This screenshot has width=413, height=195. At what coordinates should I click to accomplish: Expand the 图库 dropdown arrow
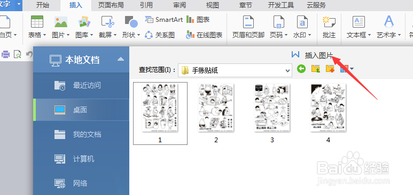(91, 35)
